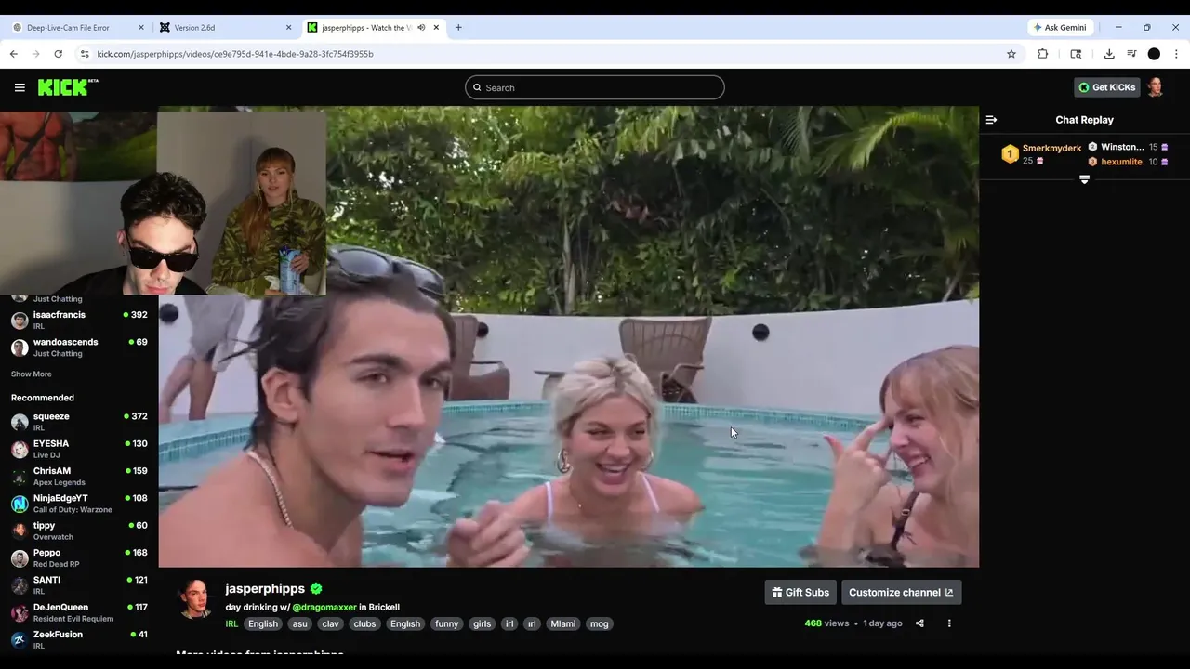Click the browser Back arrow
This screenshot has height=669, width=1190.
pos(14,54)
